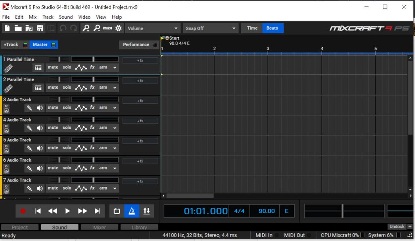Open keyboard icon on track 1 Parallel Time

pyautogui.click(x=38, y=68)
